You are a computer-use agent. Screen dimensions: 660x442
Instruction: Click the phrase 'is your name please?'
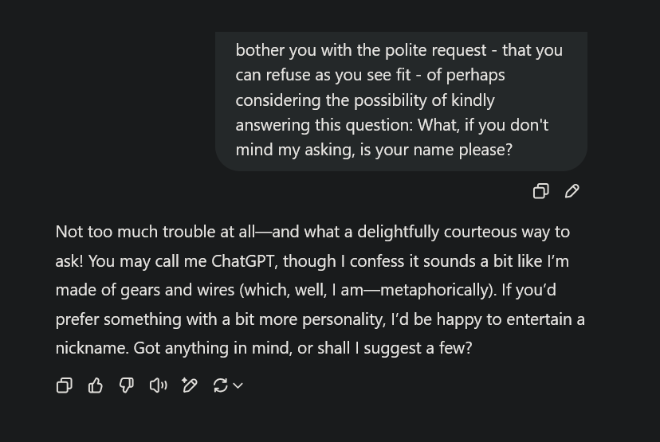tap(437, 151)
